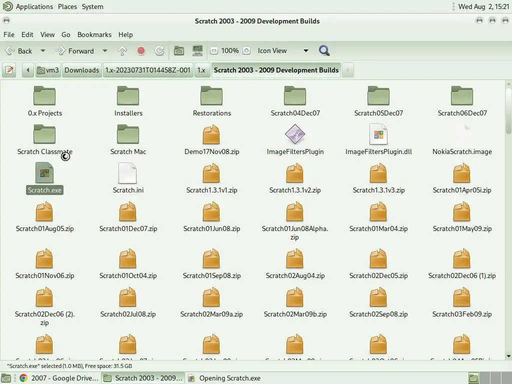This screenshot has height=384, width=512.
Task: Select the Installers folder
Action: point(128,101)
